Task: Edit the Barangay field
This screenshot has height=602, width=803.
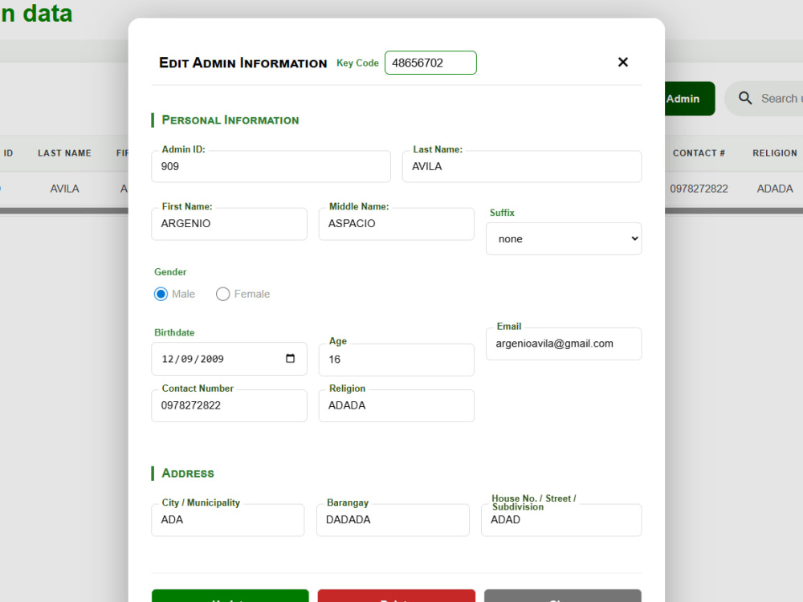Action: (393, 519)
